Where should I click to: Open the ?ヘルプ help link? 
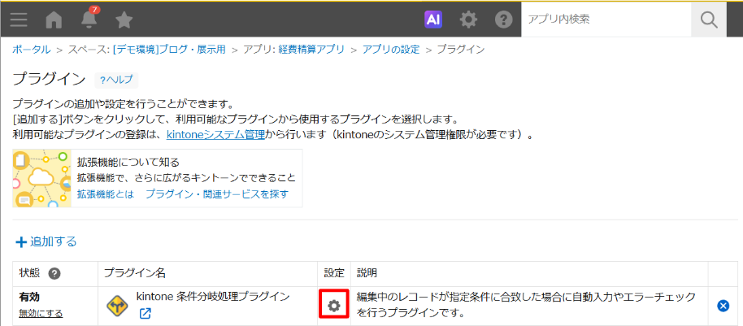(x=116, y=80)
